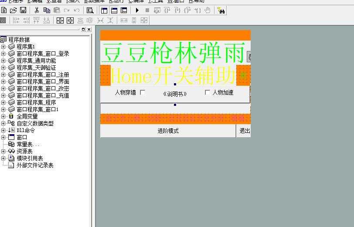Screen dimensions: 354x227
Task: Select 窗口程序集_窗口_改密 in tree
Action: click(x=43, y=89)
